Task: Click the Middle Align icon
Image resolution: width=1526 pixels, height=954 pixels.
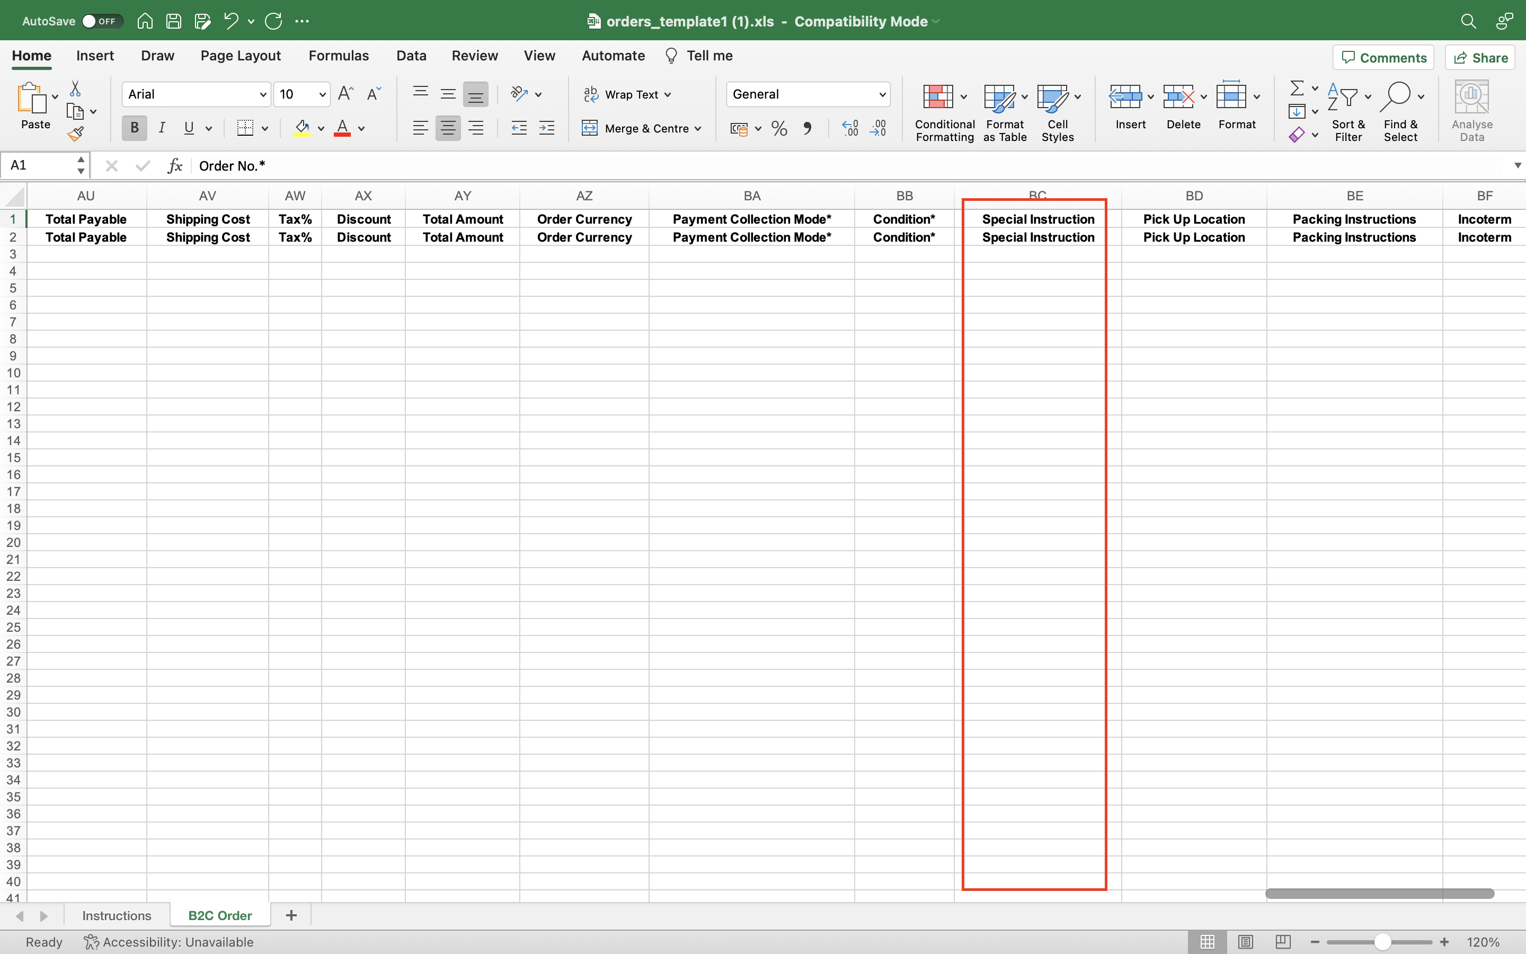Action: tap(448, 94)
